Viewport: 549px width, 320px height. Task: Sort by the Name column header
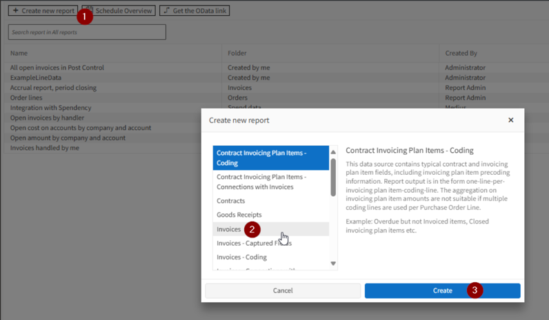click(x=19, y=53)
